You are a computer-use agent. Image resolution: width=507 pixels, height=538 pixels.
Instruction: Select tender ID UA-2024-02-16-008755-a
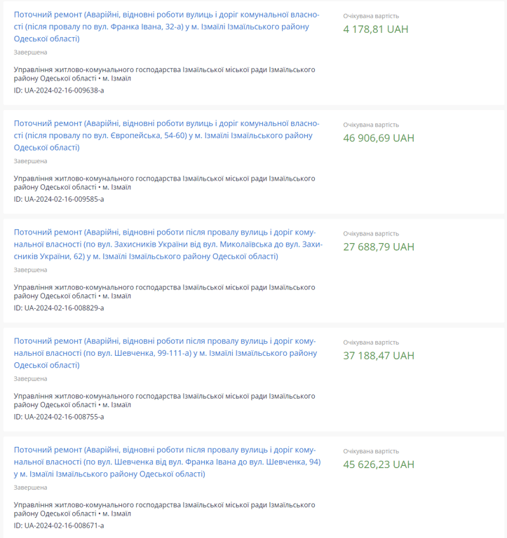tap(59, 417)
